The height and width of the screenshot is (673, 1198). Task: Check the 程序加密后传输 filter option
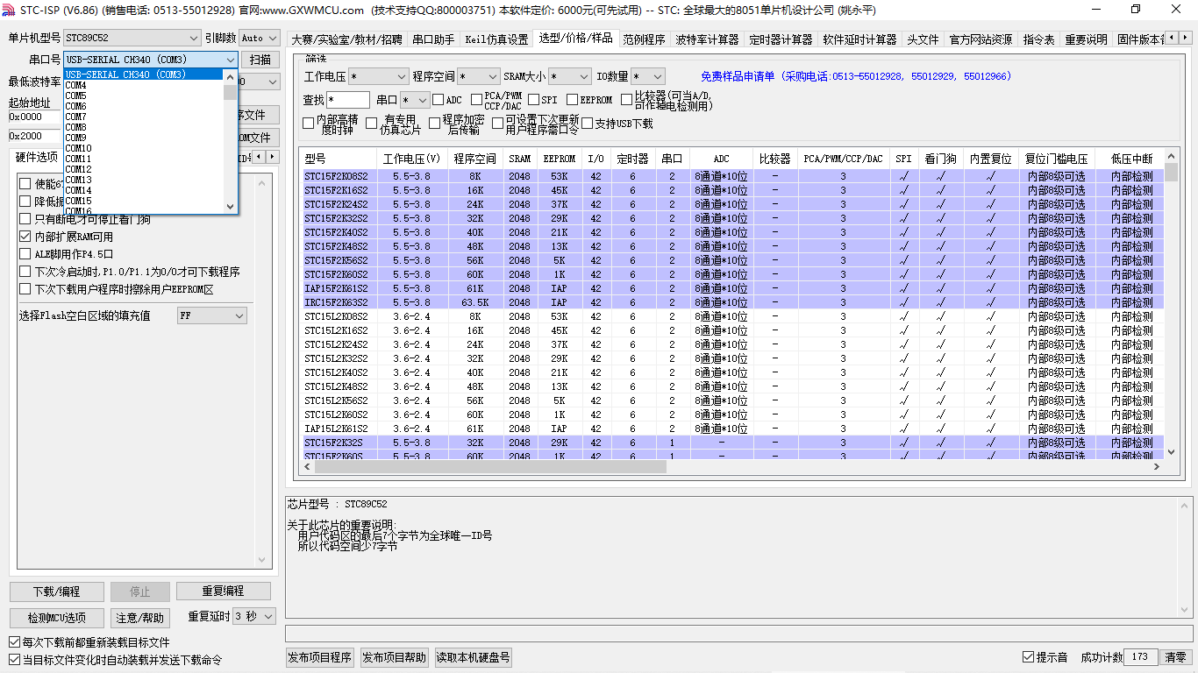[x=434, y=124]
